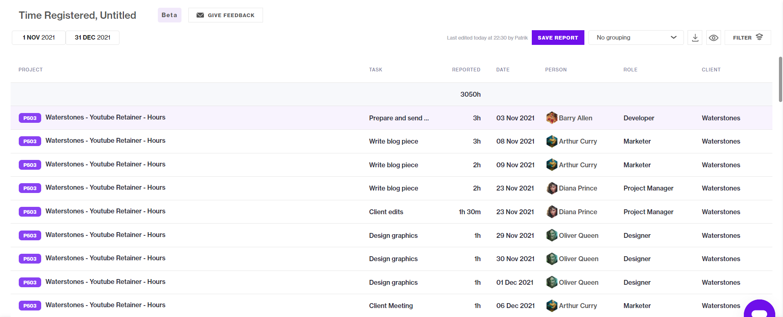The height and width of the screenshot is (317, 783).
Task: Click the P503 badge on Client edits row
Action: click(x=30, y=212)
